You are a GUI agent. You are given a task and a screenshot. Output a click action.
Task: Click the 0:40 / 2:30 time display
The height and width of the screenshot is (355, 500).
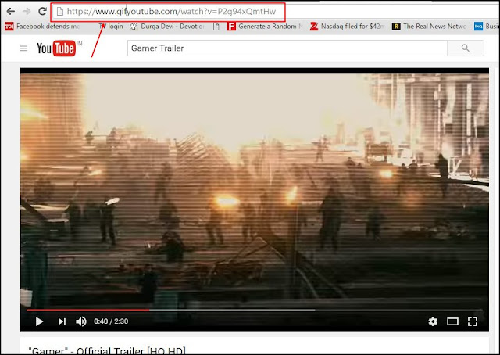coord(111,321)
